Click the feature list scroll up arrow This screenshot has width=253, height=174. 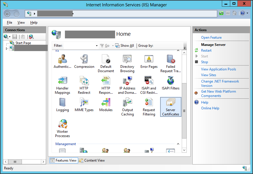(184, 53)
